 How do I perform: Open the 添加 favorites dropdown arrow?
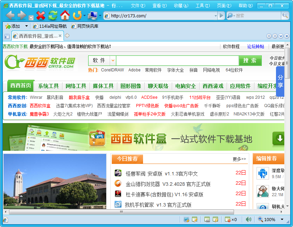coord(26,26)
